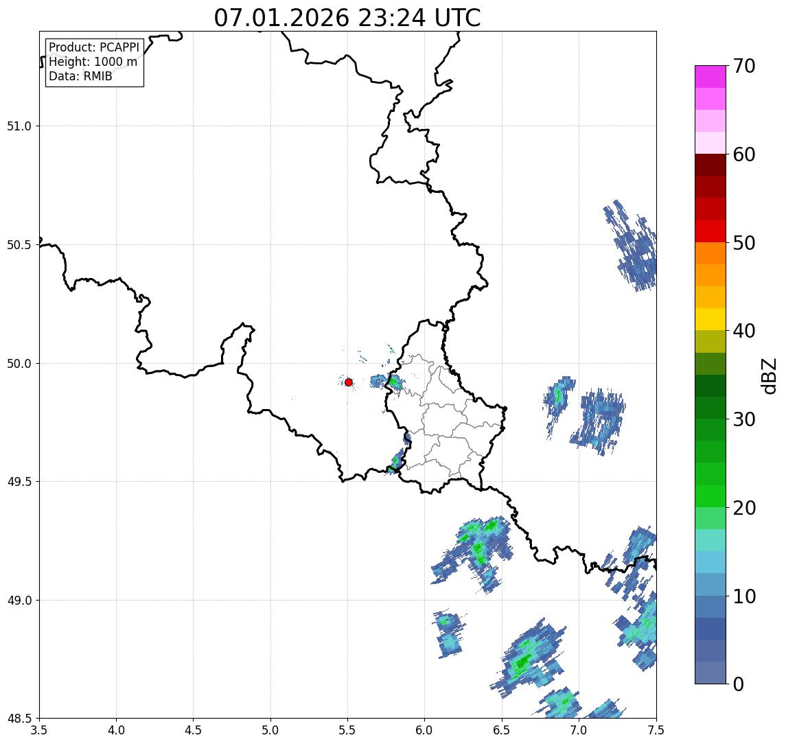Viewport: 786px width, 744px height.
Task: Click the latitude axis label 48.5
Action: tap(19, 718)
